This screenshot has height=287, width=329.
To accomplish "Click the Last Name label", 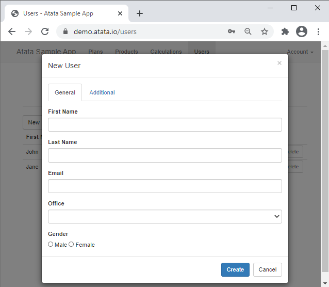I will click(62, 142).
